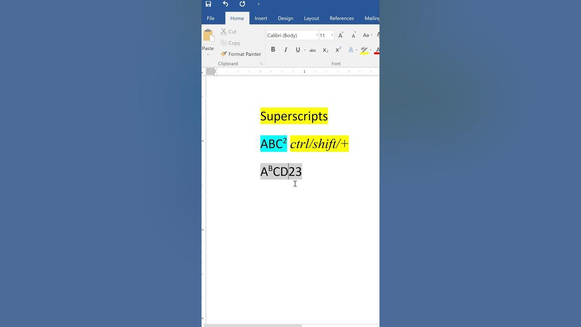Click the Paste clipboard icon
Image resolution: width=581 pixels, height=327 pixels.
pyautogui.click(x=208, y=36)
